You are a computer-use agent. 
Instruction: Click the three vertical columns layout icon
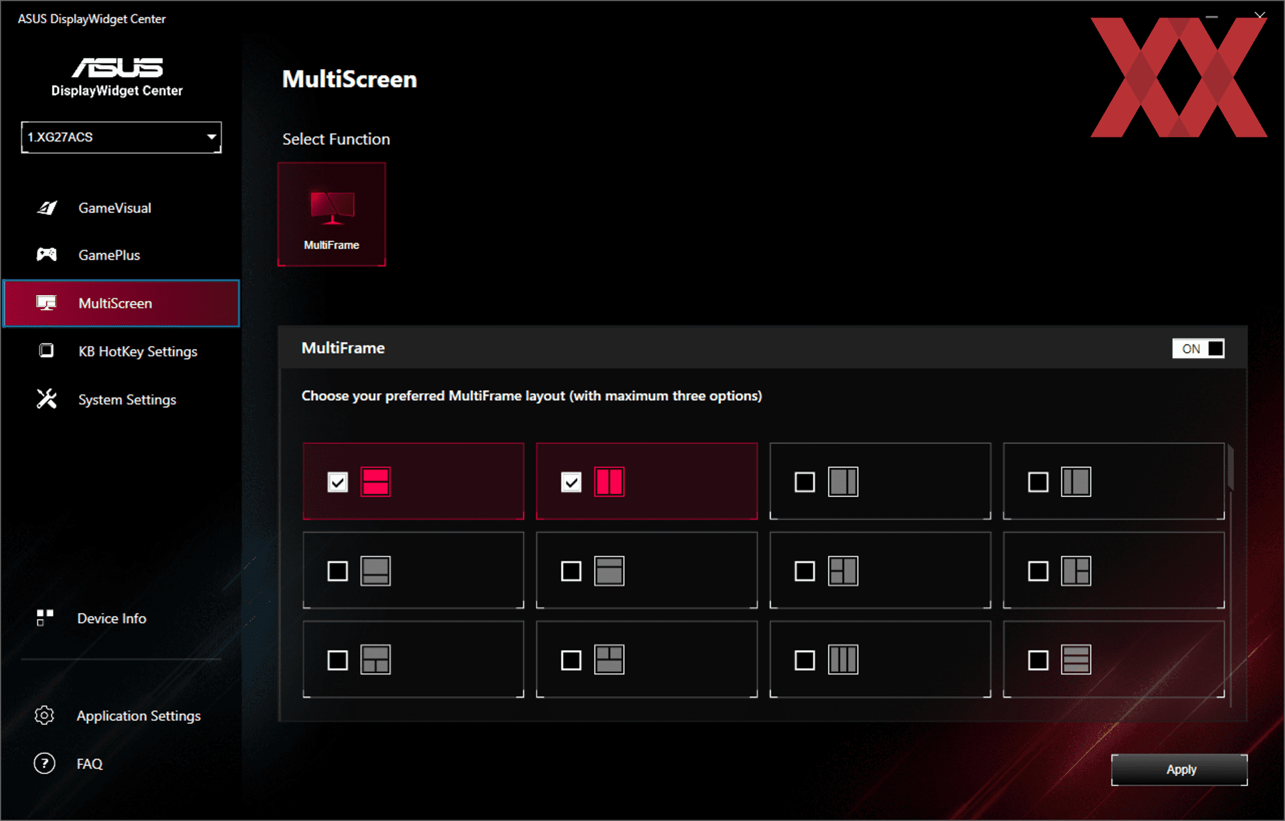pyautogui.click(x=843, y=660)
